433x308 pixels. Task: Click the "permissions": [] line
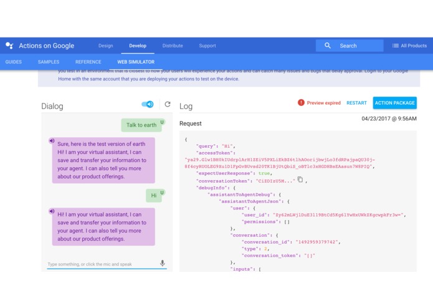[265, 221]
